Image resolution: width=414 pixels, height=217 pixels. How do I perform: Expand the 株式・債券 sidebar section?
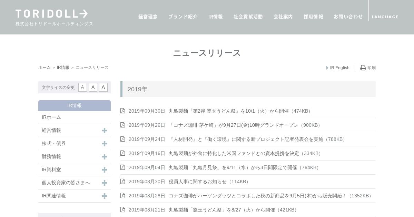coord(105,144)
